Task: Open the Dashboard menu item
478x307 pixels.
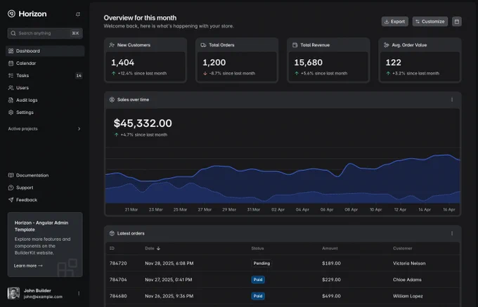Action: pyautogui.click(x=45, y=51)
